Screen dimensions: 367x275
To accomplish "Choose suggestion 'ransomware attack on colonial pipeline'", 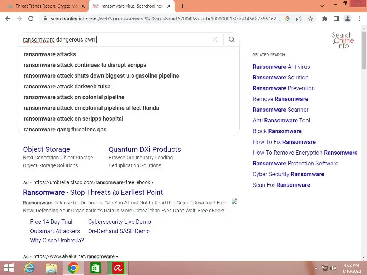I will 74,97.
